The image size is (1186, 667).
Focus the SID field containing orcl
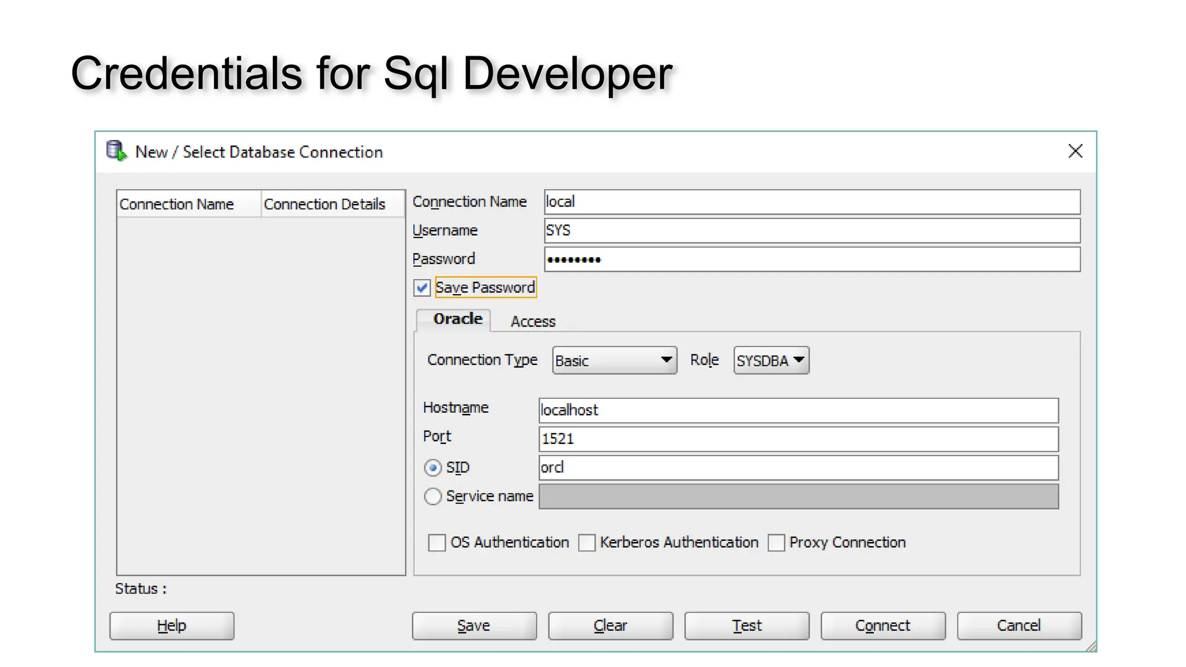tap(799, 467)
